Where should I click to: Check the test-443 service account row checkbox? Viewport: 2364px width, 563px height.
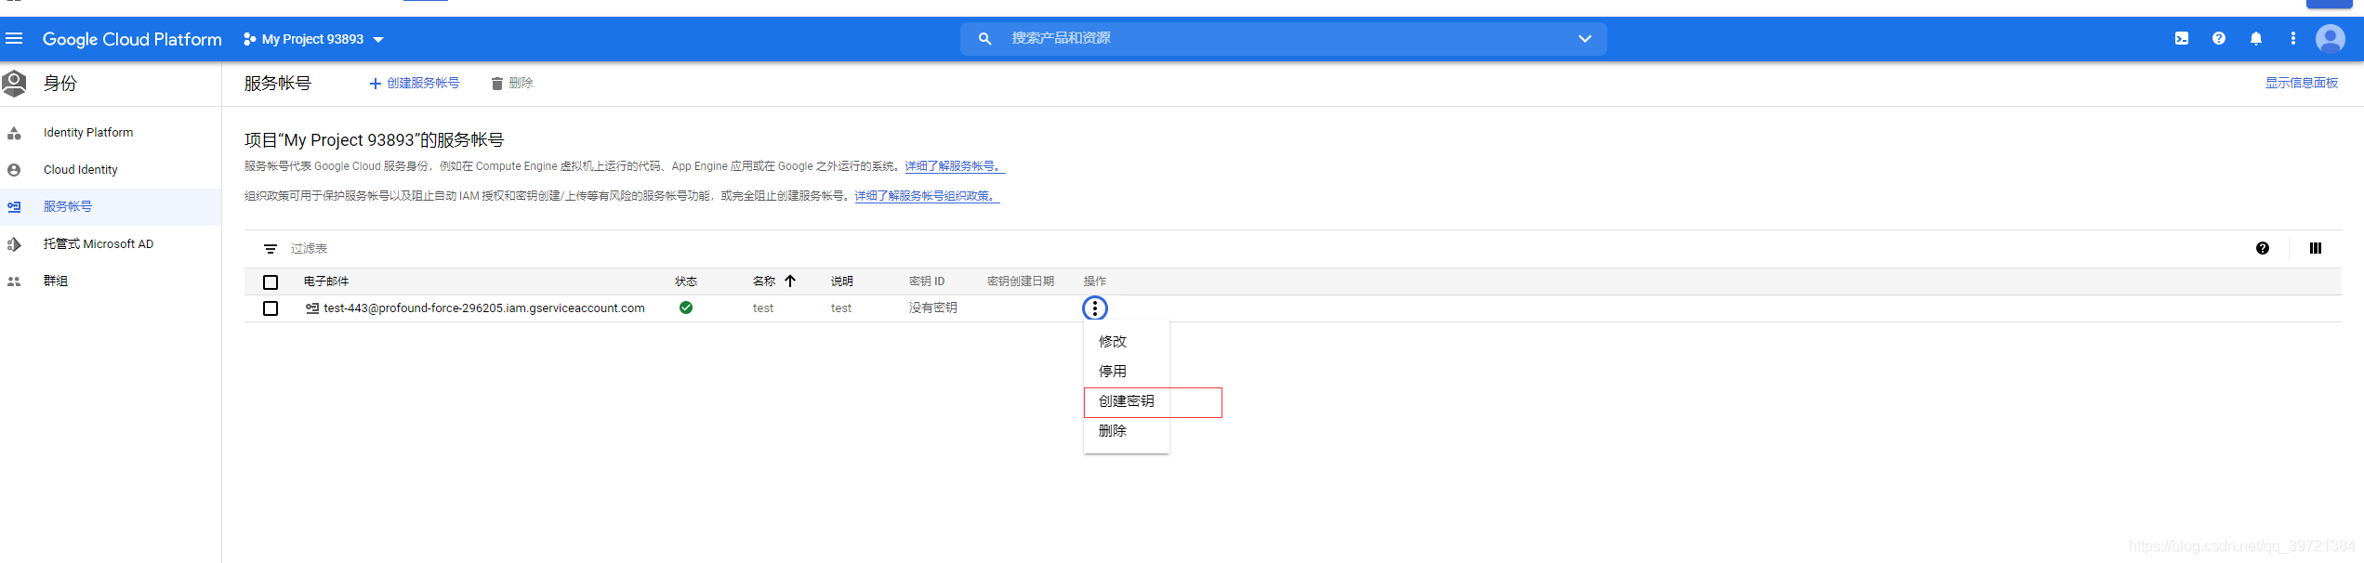point(271,308)
